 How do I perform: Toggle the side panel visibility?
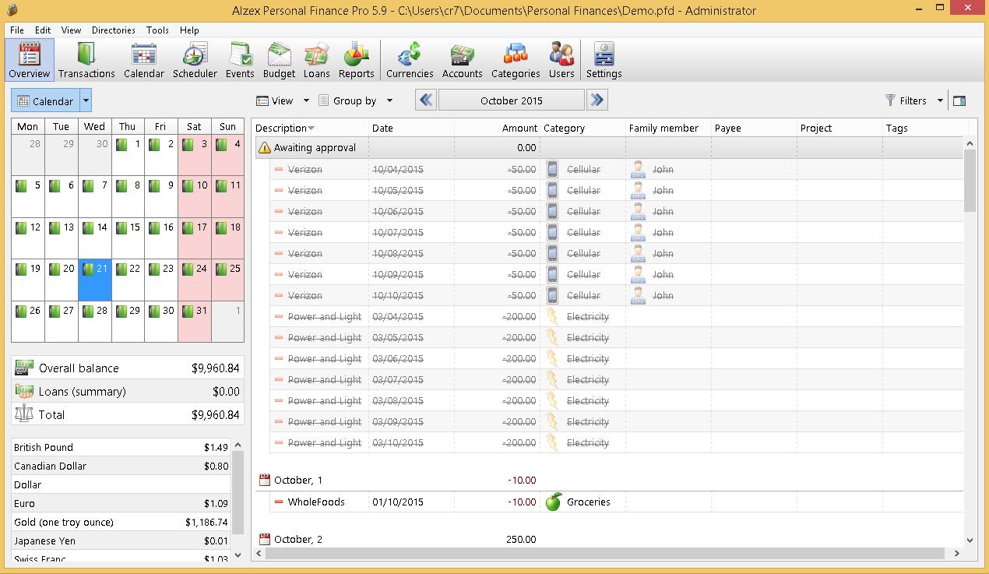coord(960,100)
